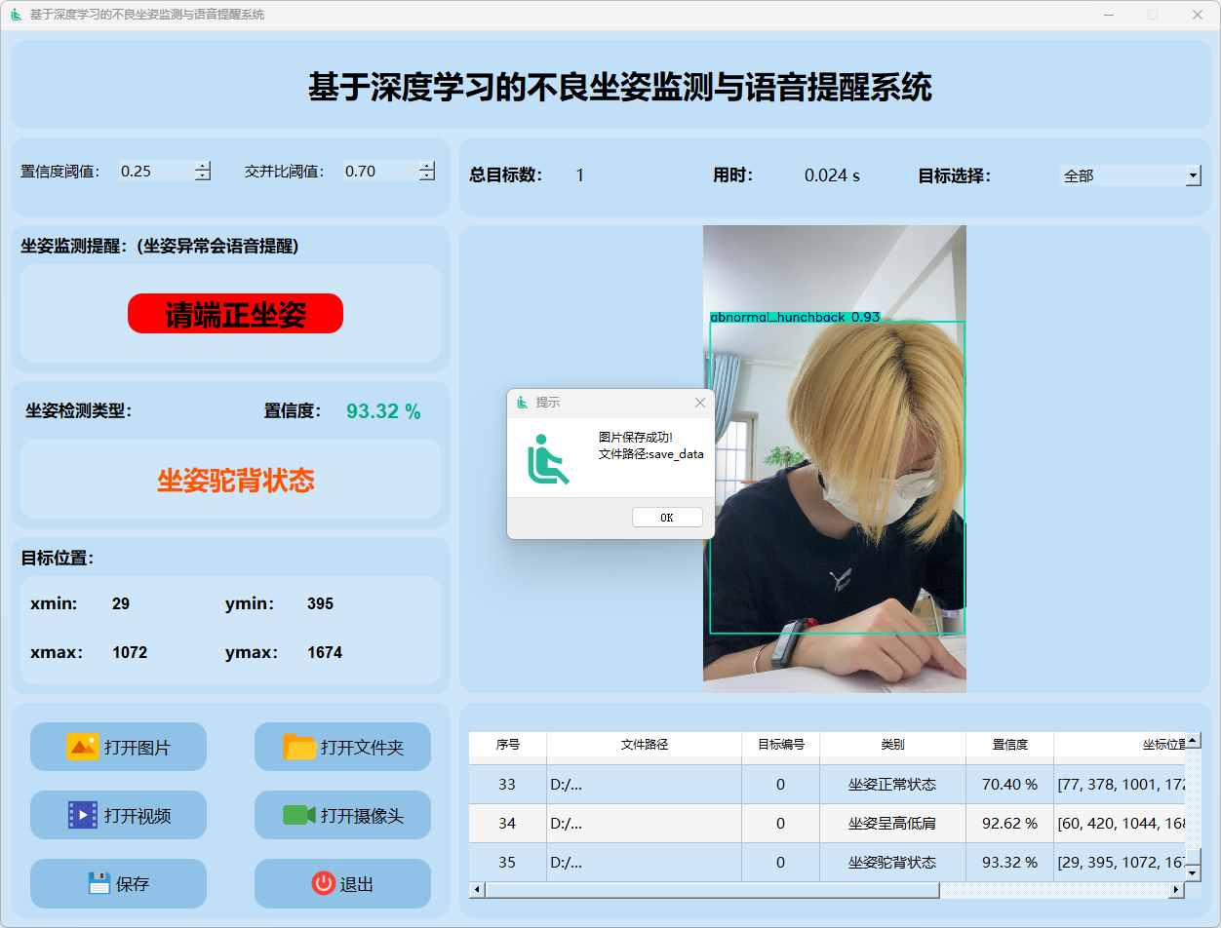1221x928 pixels.
Task: Click the film icon on 打开视频 button
Action: click(82, 815)
